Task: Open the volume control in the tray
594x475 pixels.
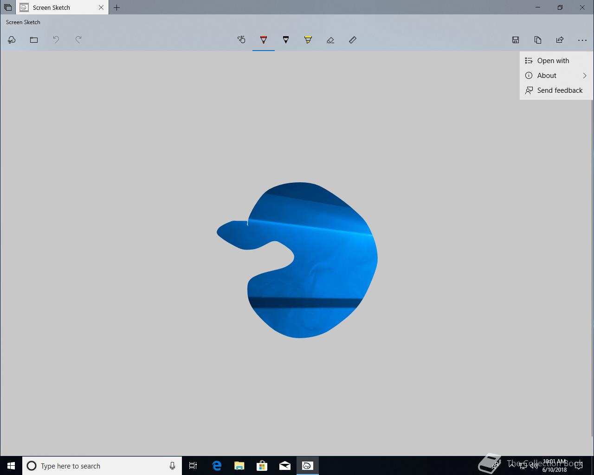Action: point(534,466)
